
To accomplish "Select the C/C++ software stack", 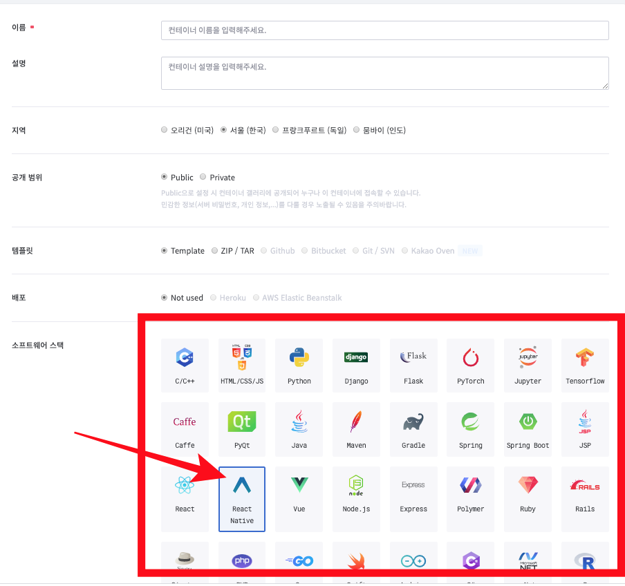I will tap(185, 366).
